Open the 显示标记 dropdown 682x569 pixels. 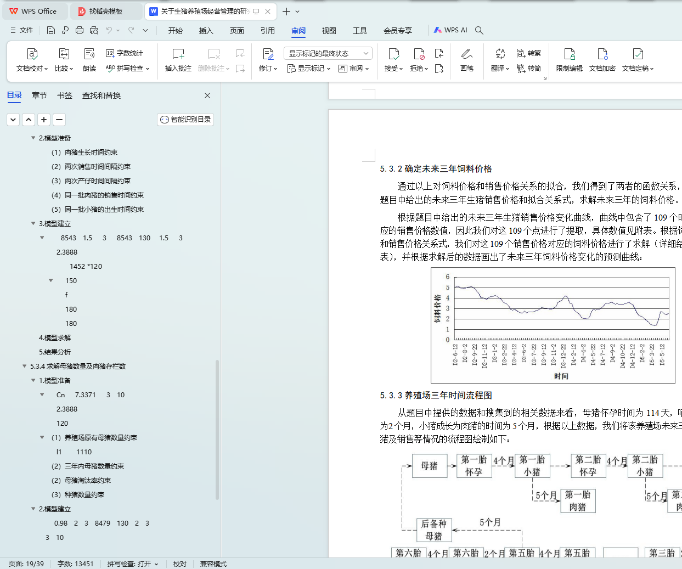(x=309, y=69)
